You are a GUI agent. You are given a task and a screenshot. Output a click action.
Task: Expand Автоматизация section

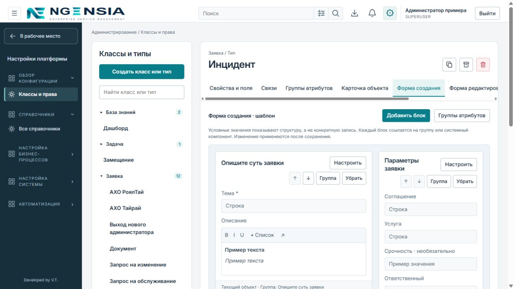pos(72,204)
